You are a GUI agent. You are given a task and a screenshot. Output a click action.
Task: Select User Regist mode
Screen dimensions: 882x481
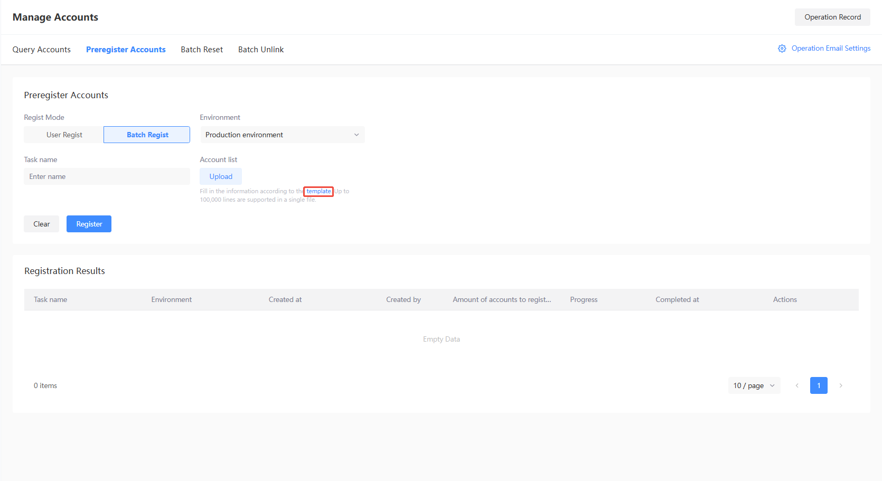(64, 135)
